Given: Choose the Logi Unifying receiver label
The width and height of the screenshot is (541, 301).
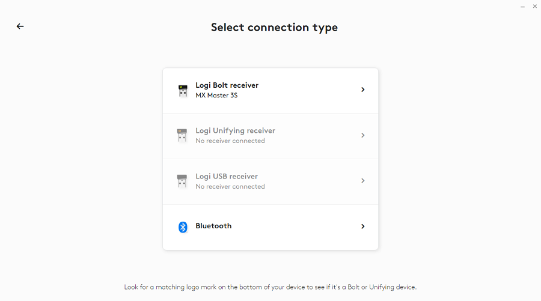Looking at the screenshot, I should click(235, 131).
